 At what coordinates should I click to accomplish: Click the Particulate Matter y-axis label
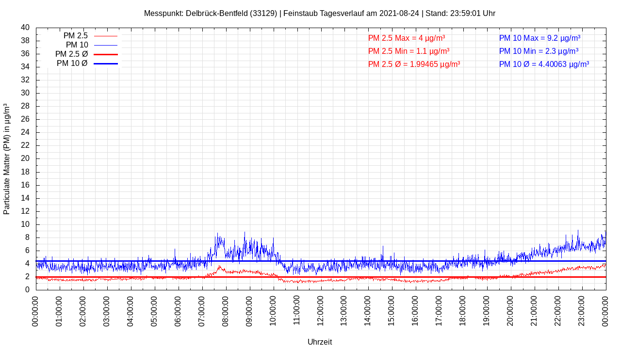(7, 159)
